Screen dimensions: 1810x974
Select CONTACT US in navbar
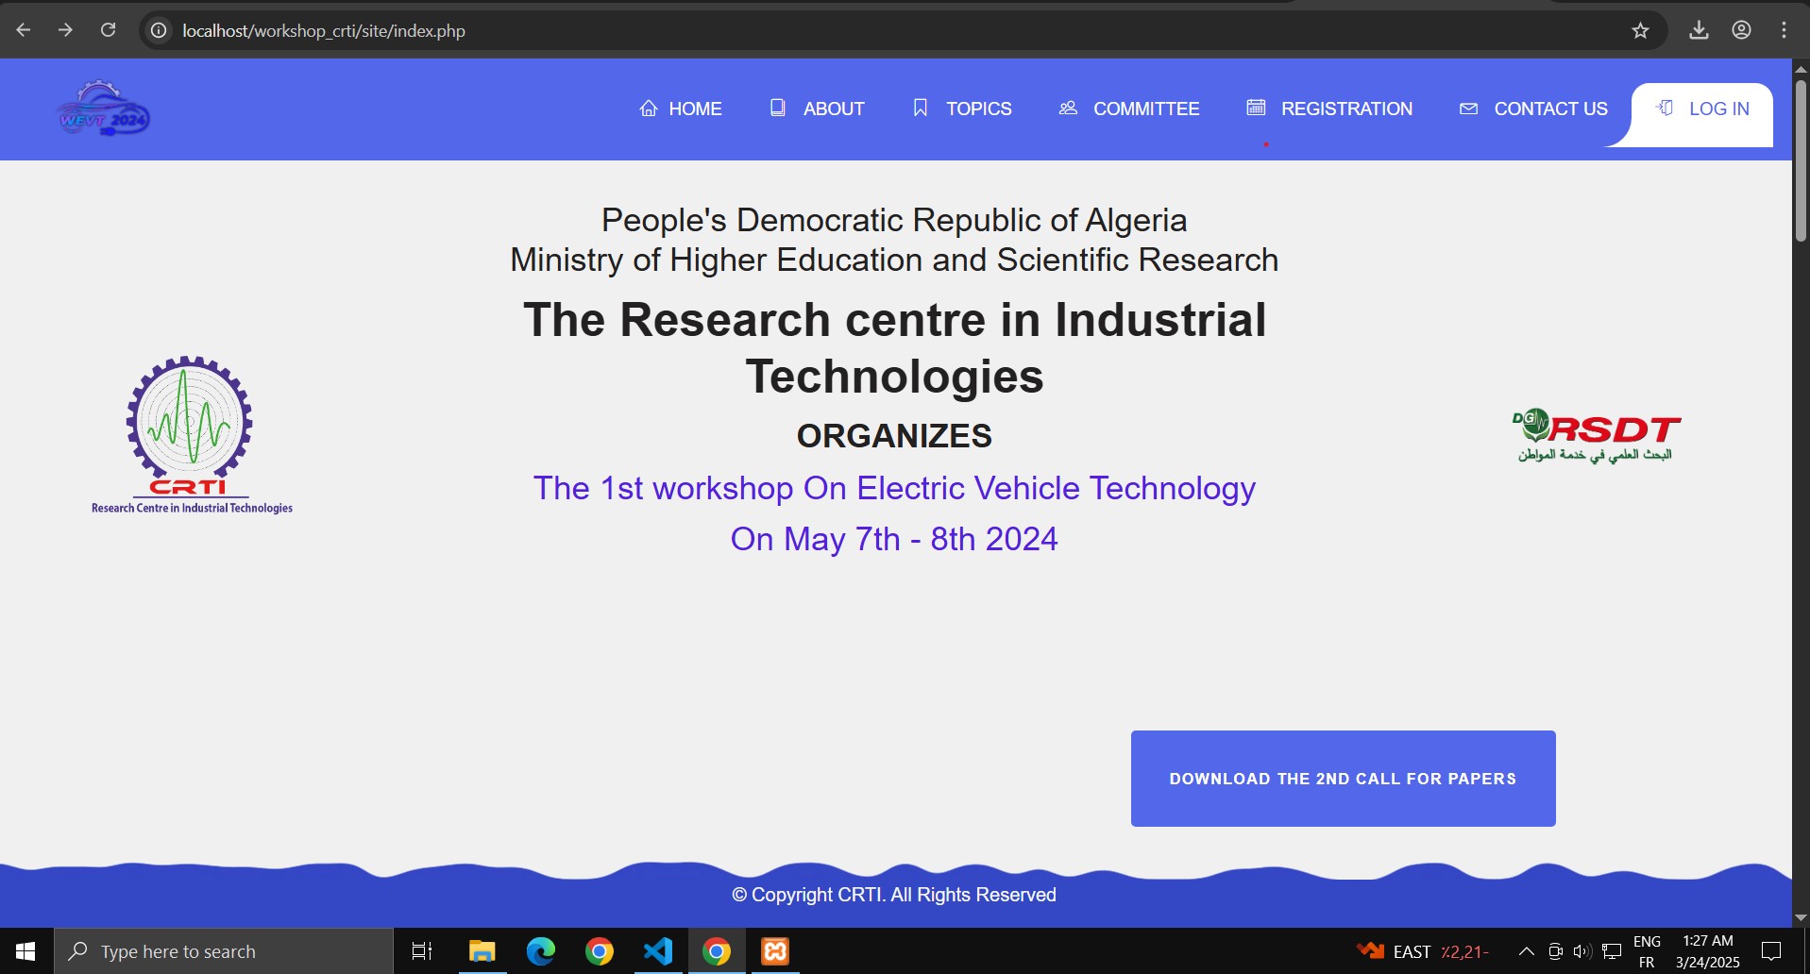[x=1533, y=109]
